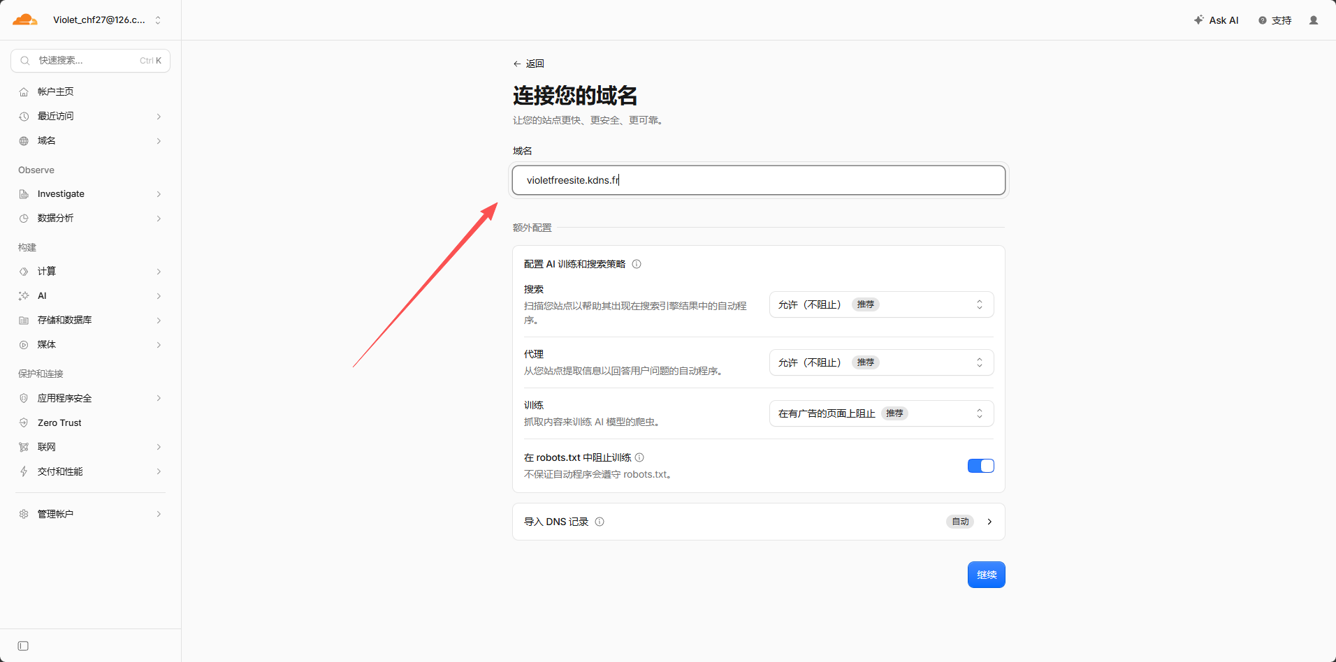Viewport: 1336px width, 662px height.
Task: Click the 最近访问 clock icon
Action: 24,117
